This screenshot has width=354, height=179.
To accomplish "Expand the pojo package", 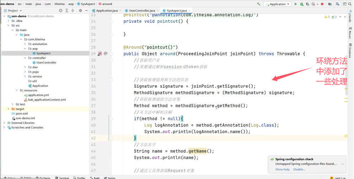I will point(25,72).
